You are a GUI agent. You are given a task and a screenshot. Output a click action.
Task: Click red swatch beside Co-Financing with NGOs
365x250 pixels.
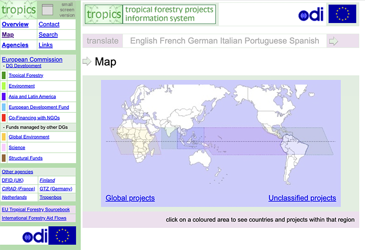pos(4,118)
